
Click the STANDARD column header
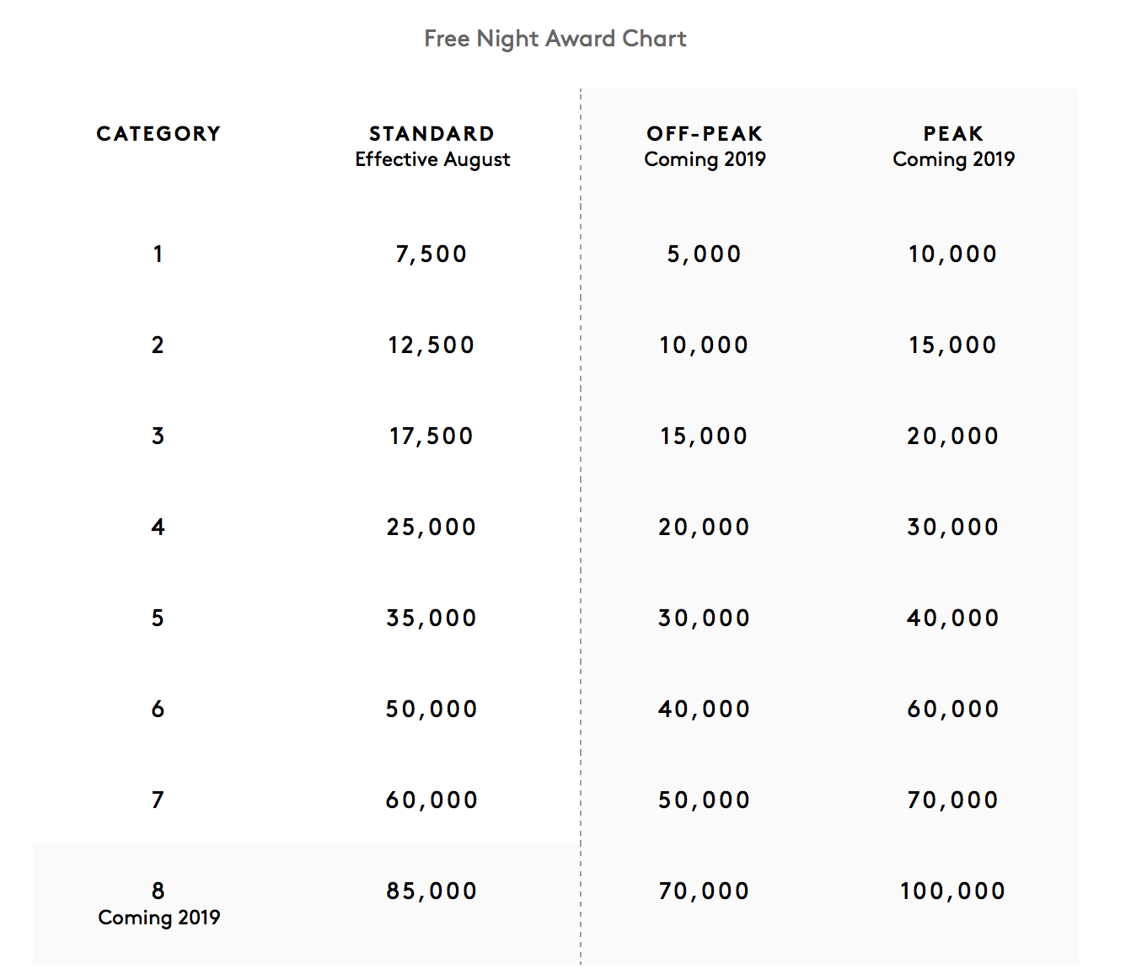click(431, 134)
